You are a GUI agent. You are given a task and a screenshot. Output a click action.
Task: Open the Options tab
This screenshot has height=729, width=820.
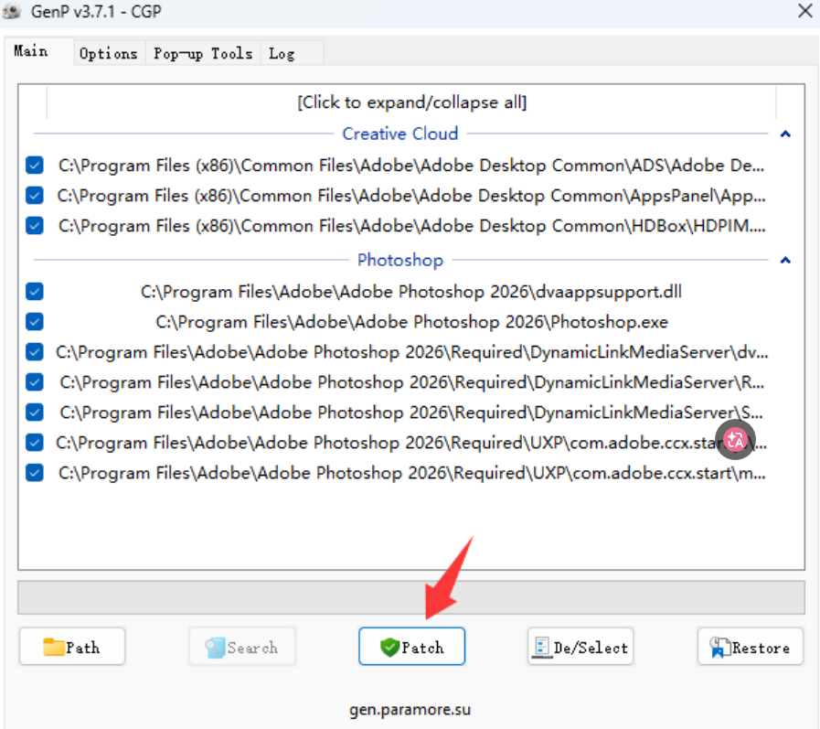108,53
